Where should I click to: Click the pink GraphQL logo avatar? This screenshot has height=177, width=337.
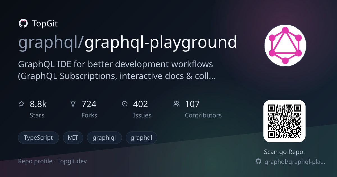click(x=285, y=46)
